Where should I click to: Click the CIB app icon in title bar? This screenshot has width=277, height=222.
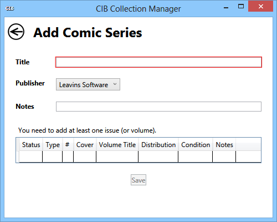9,8
